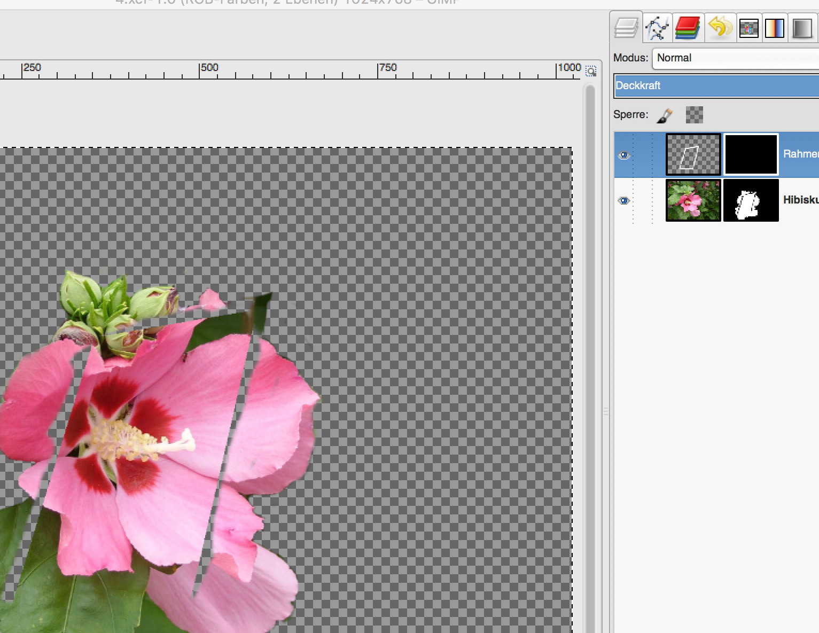Select the Hibiskus flower layer thumbnail
819x633 pixels.
pos(693,200)
